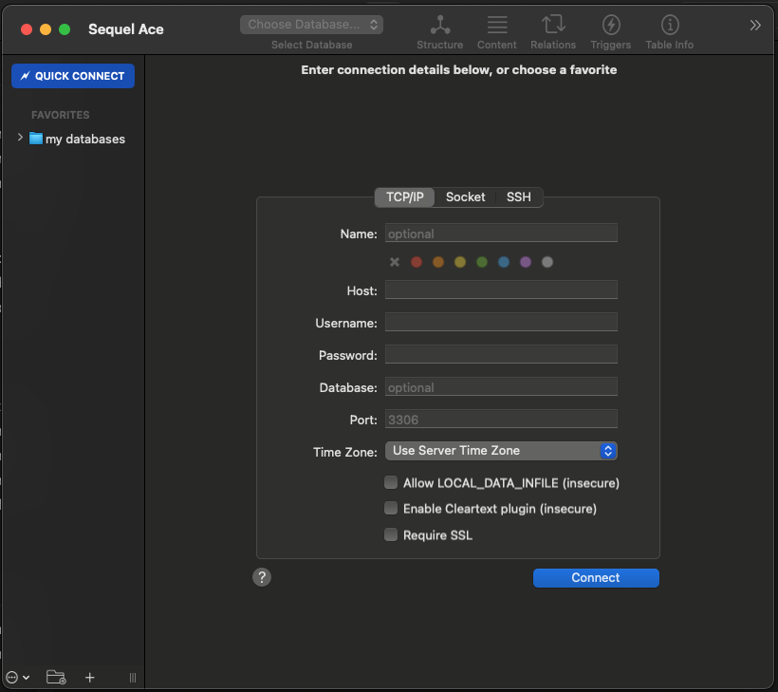Open the Table Info view in the toolbar
This screenshot has width=778, height=692.
pos(669,32)
